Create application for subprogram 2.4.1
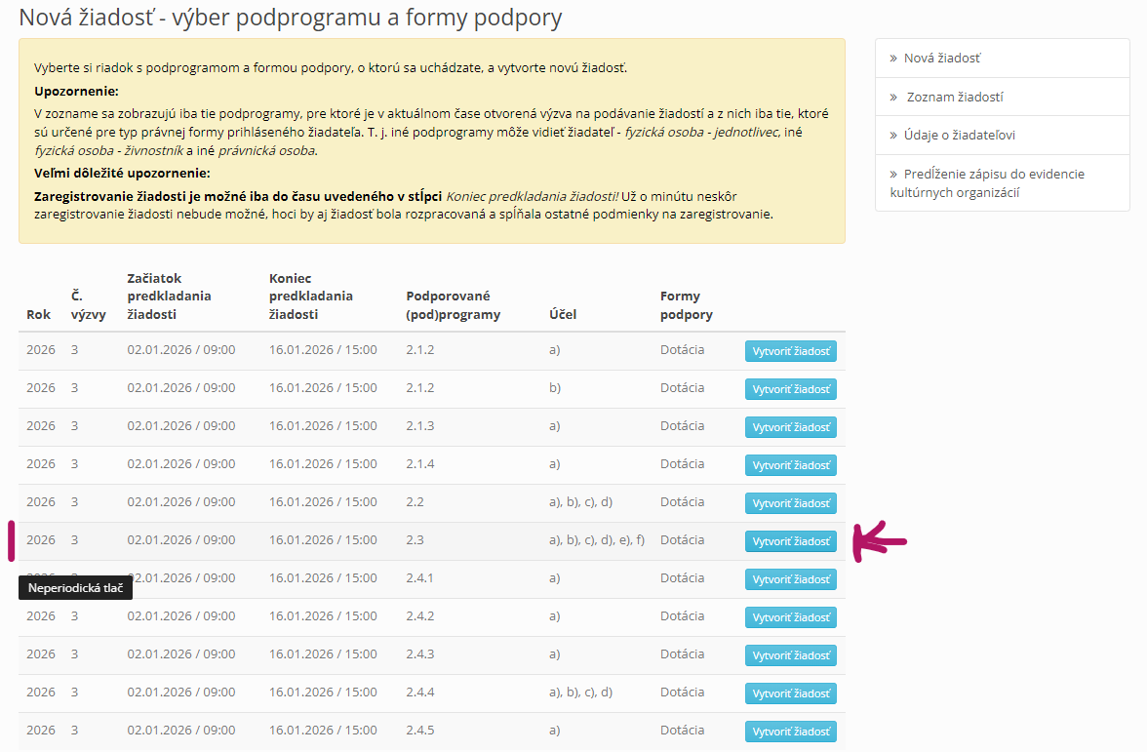This screenshot has width=1147, height=752. (x=790, y=579)
